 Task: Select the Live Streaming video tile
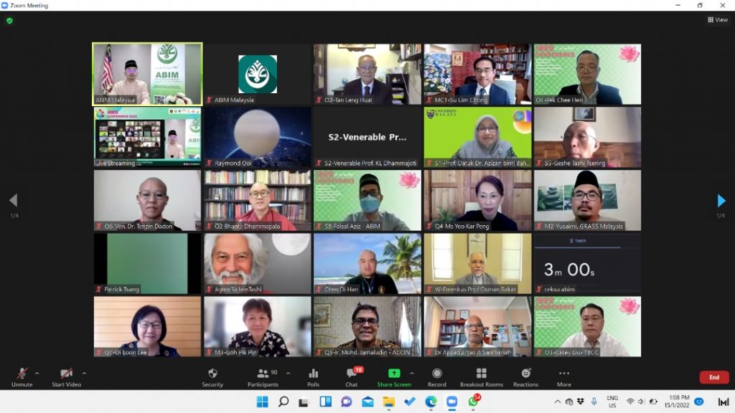pos(147,137)
